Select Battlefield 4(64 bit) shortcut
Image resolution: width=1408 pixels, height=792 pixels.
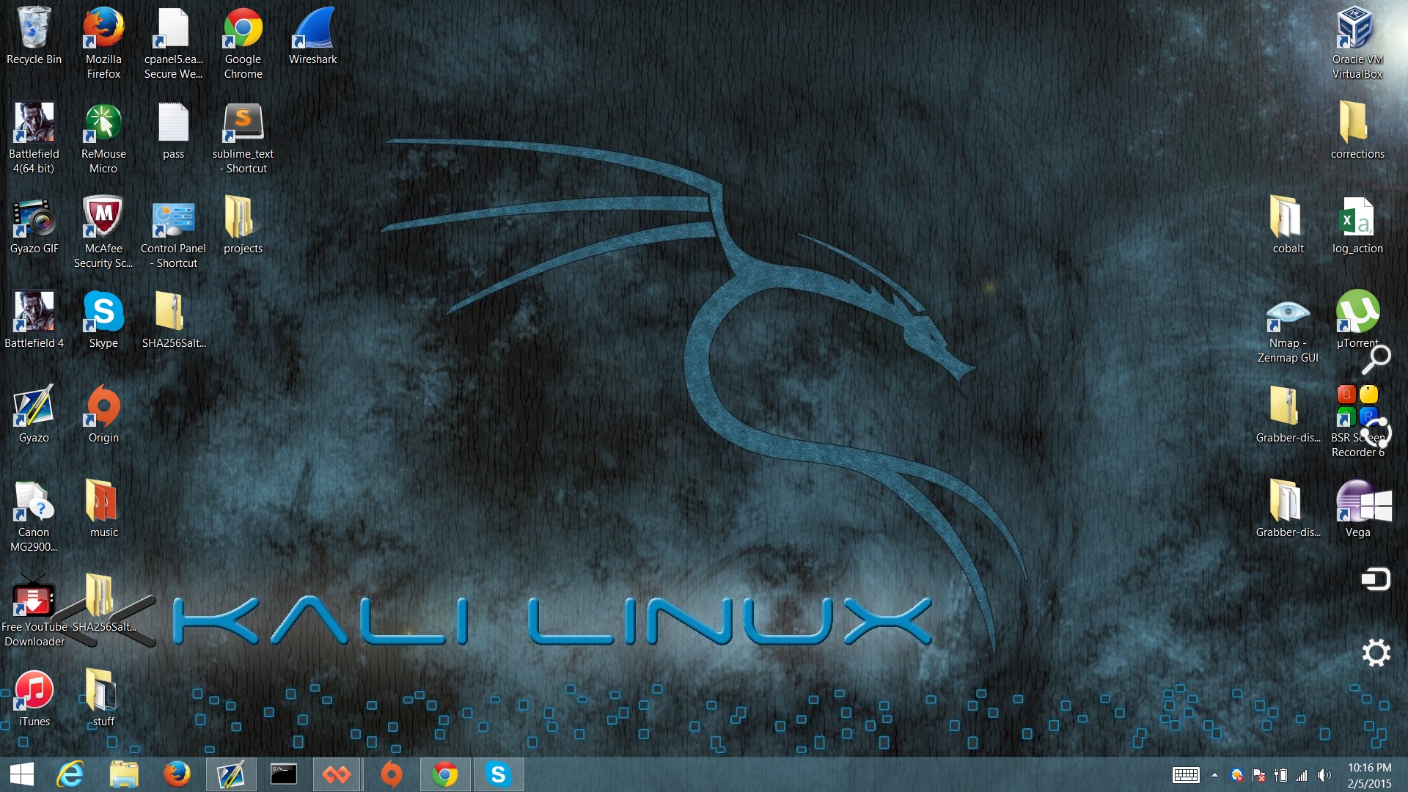pyautogui.click(x=34, y=137)
